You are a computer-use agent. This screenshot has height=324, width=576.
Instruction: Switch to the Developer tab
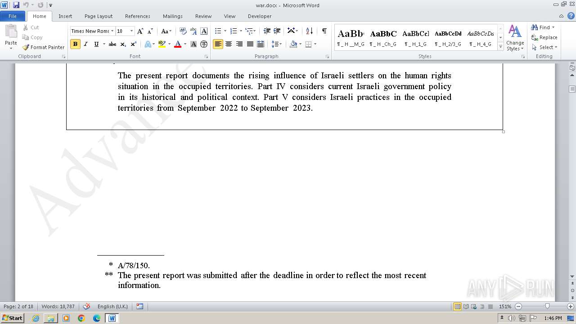point(260,16)
